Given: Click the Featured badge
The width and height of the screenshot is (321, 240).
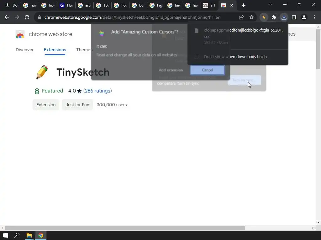Looking at the screenshot, I should 49,91.
